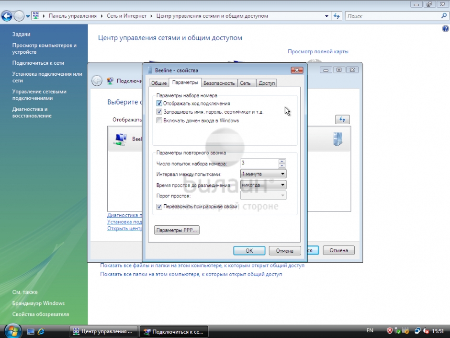Open Время простоя до разъединения dropdown

coord(263,185)
